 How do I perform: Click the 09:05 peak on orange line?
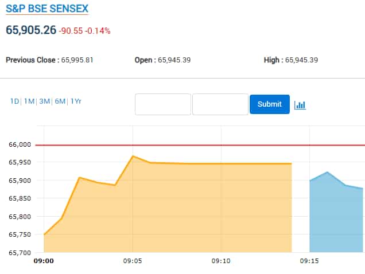pos(133,156)
